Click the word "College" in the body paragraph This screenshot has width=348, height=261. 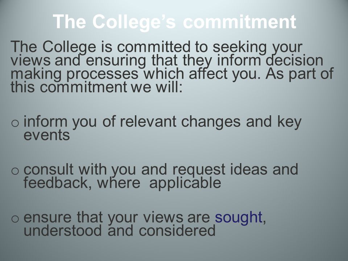pyautogui.click(x=69, y=47)
